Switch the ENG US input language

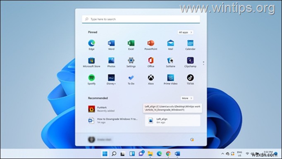239,154
